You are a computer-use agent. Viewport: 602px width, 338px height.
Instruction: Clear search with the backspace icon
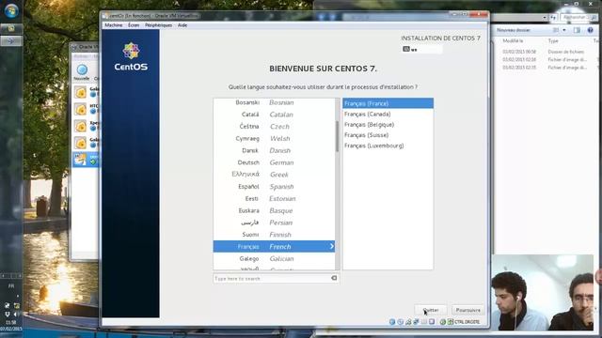[334, 278]
